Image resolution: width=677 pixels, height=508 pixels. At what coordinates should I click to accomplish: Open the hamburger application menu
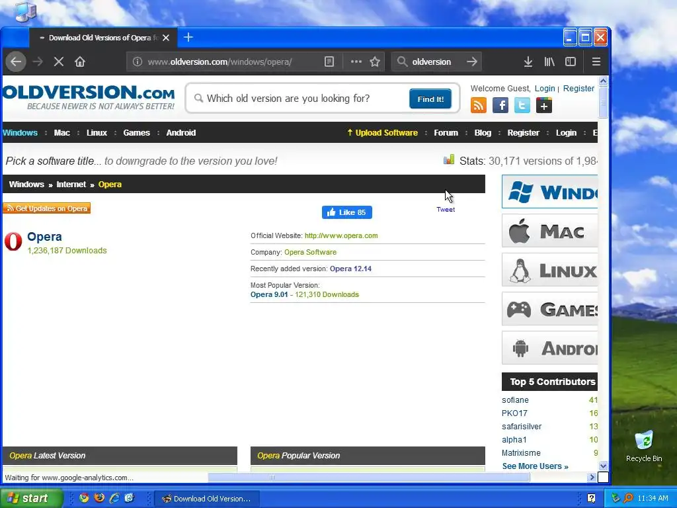point(596,62)
